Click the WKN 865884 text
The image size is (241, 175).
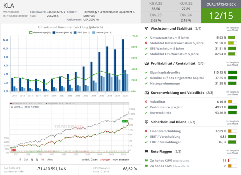point(11,12)
